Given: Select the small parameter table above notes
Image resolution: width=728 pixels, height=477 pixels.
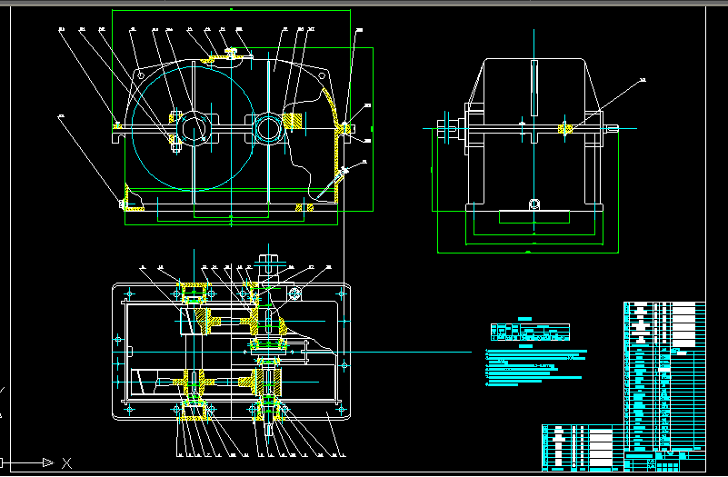Looking at the screenshot, I should click(x=530, y=331).
